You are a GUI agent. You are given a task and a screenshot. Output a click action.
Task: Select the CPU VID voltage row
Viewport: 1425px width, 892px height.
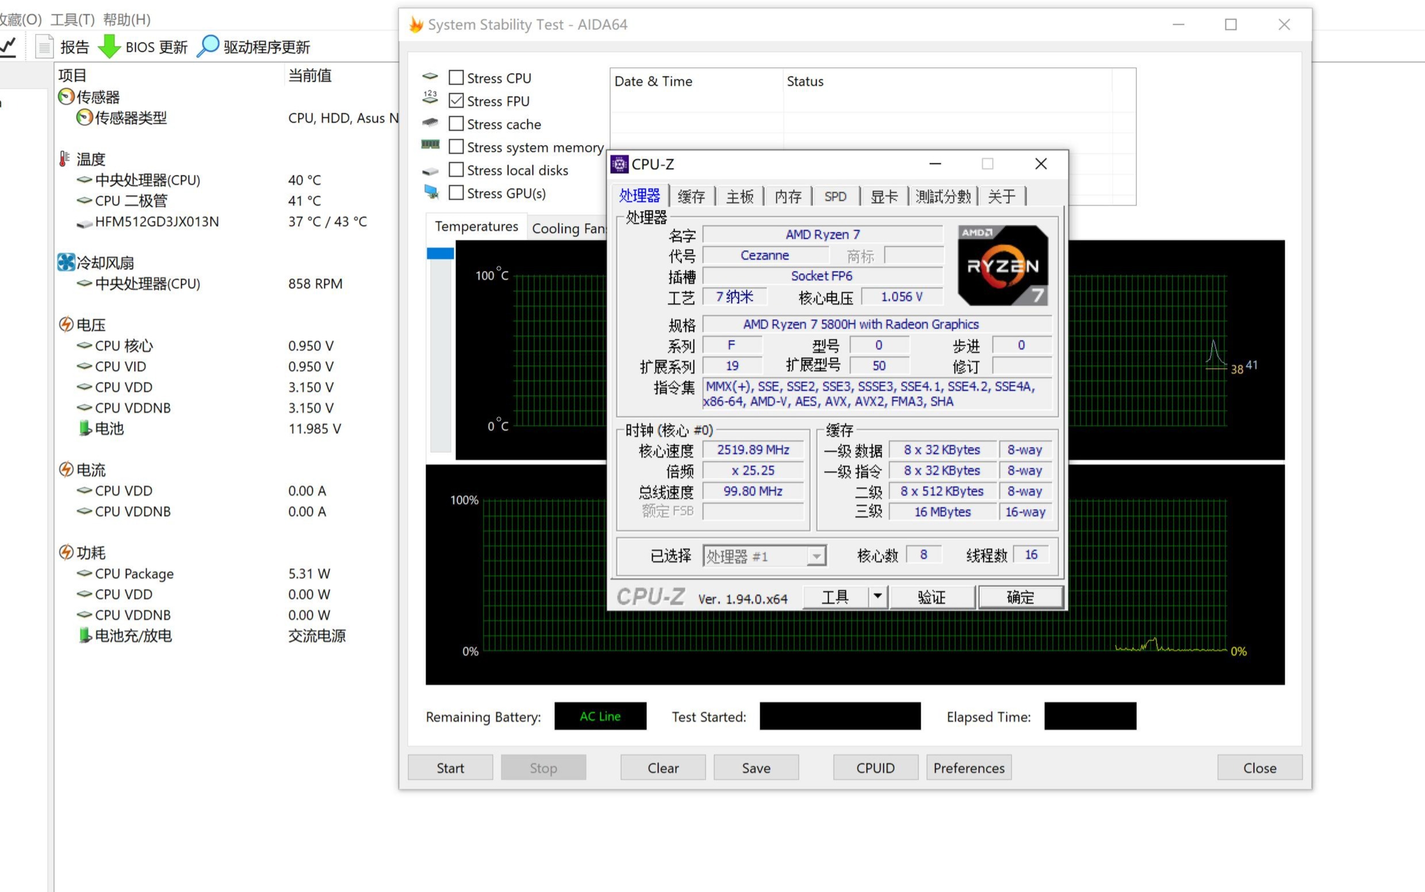(228, 366)
